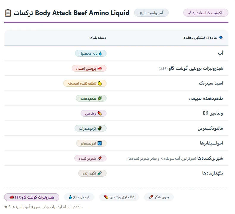
Task: Click the blue square icon in امولسیفایر badge
Action: [100, 143]
